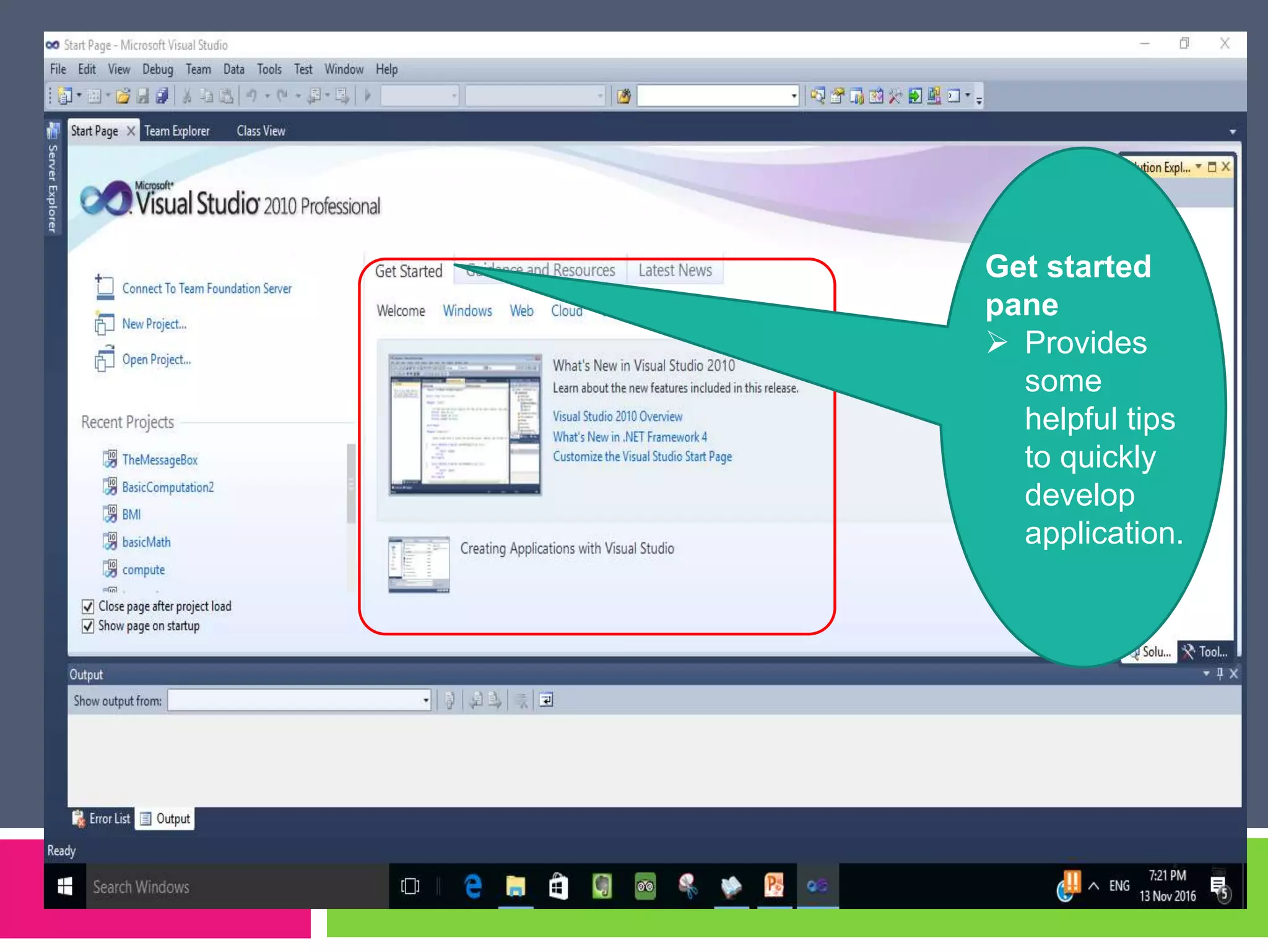The height and width of the screenshot is (951, 1268).
Task: Click the Connect To Team Foundation Server icon
Action: (104, 288)
